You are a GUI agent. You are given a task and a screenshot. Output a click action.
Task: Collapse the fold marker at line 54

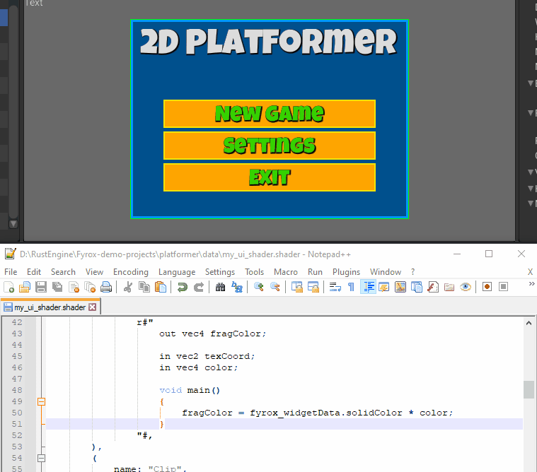pos(41,458)
